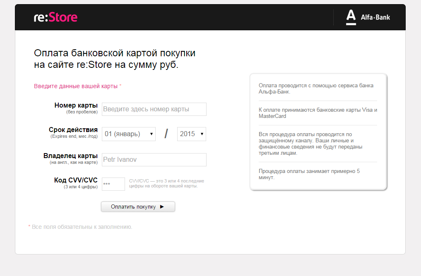This screenshot has width=421, height=276.
Task: Click the text Оплата проводится с помощью сервиса
Action: click(x=316, y=89)
